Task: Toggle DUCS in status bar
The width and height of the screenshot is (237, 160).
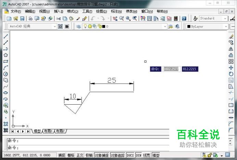Action: [130, 155]
